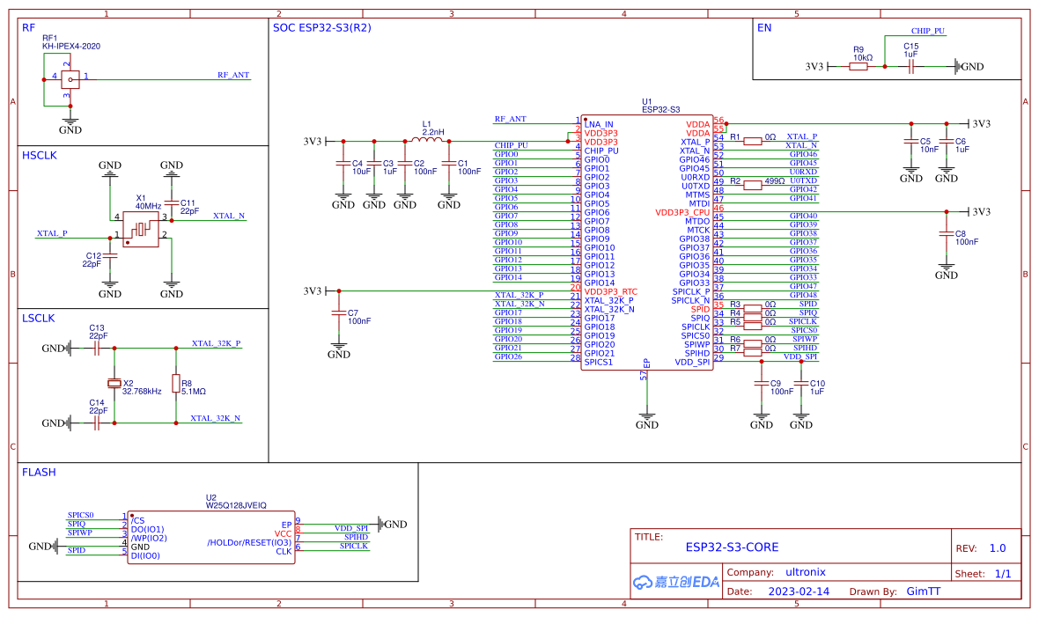Click the X1 40MHz crystal symbol
The image size is (1039, 617).
[141, 230]
